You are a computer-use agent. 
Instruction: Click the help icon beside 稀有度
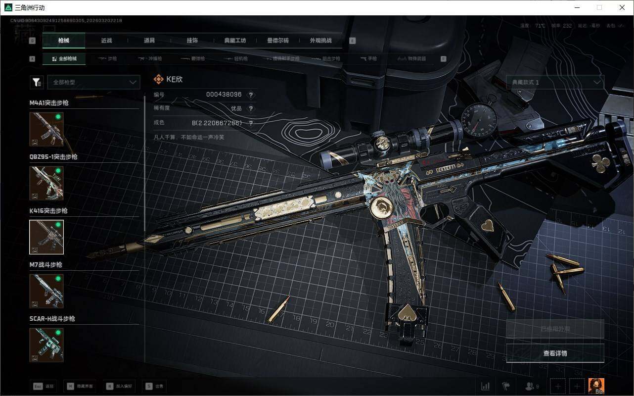pyautogui.click(x=251, y=108)
